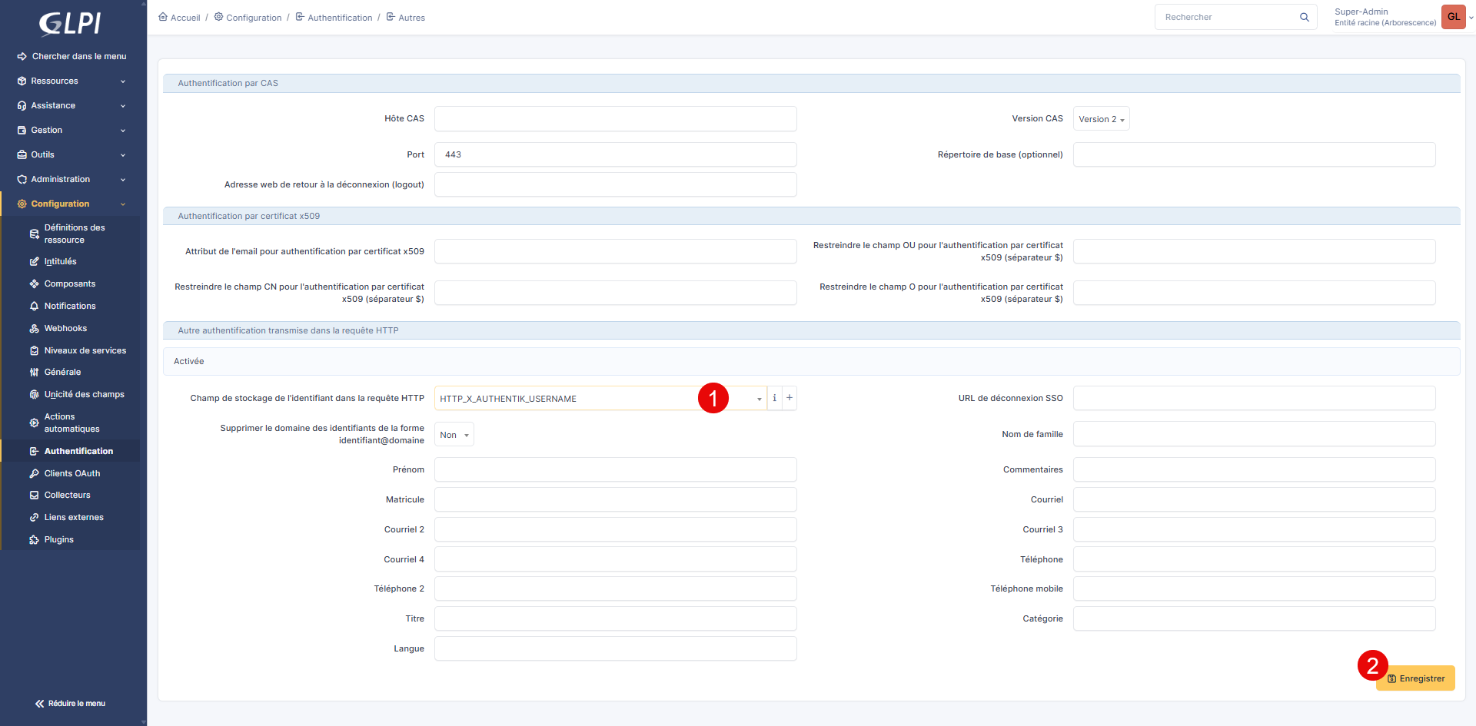Screen dimensions: 1476x726
Task: Open Clients OAuth menu entry
Action: pyautogui.click(x=72, y=473)
